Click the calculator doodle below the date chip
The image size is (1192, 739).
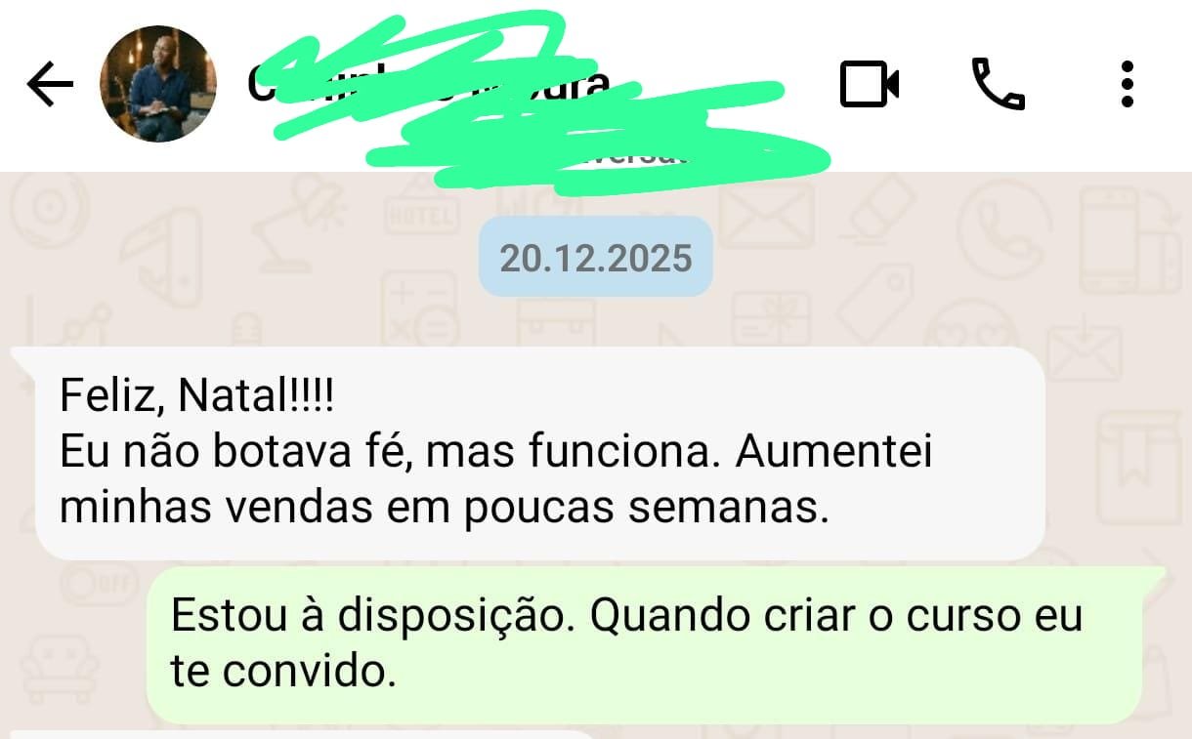[x=418, y=309]
